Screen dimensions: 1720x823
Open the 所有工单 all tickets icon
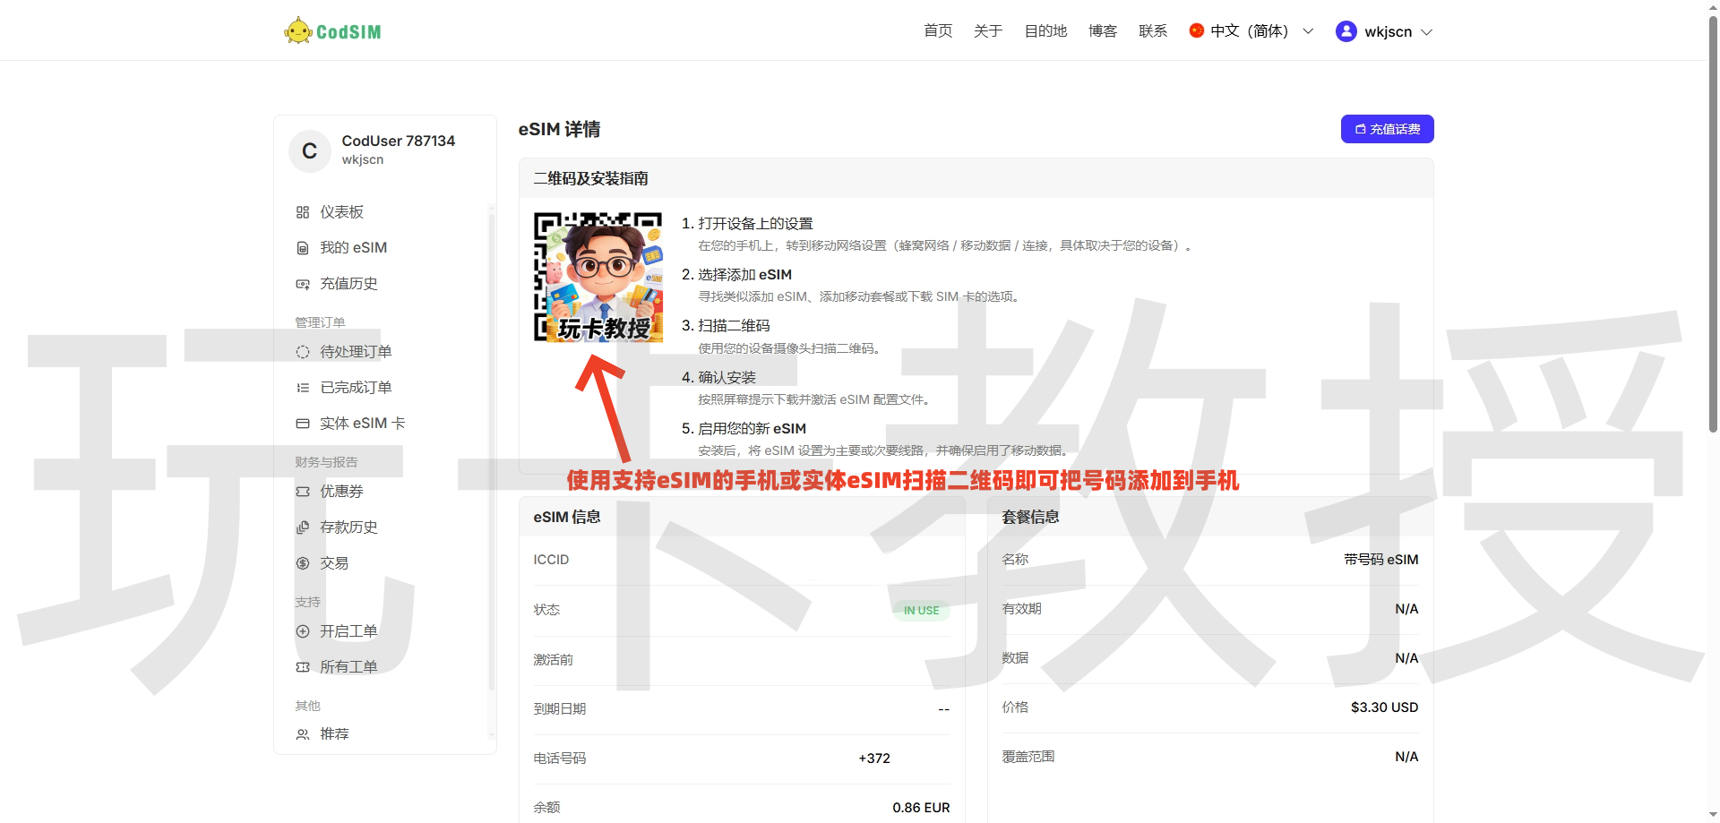click(x=303, y=666)
